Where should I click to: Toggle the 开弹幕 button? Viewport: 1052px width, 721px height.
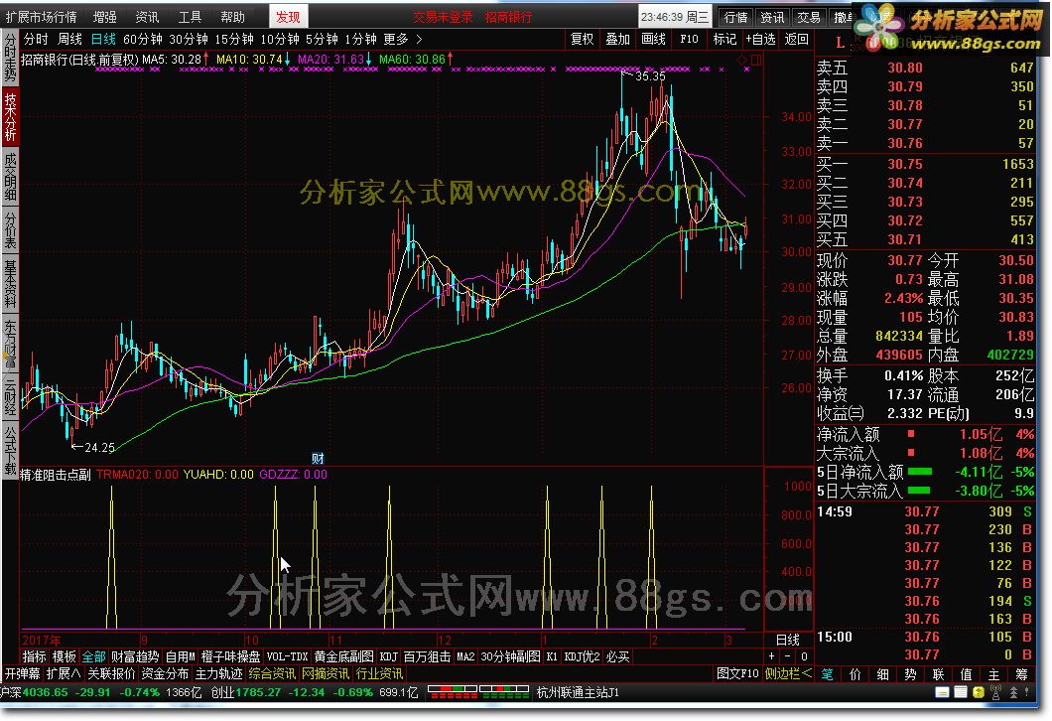pos(23,673)
